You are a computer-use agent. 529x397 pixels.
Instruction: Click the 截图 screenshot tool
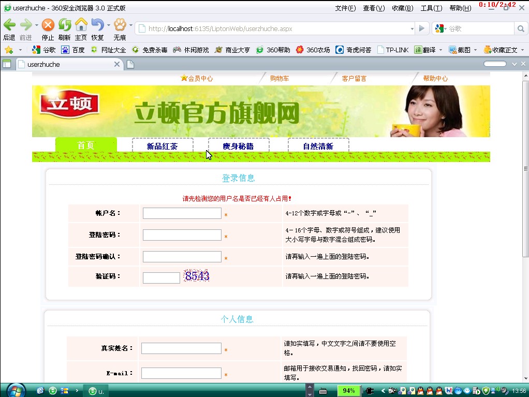460,50
